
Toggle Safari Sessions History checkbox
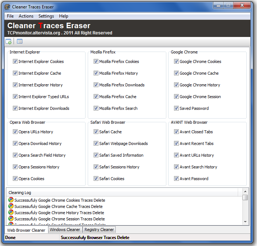coord(96,167)
